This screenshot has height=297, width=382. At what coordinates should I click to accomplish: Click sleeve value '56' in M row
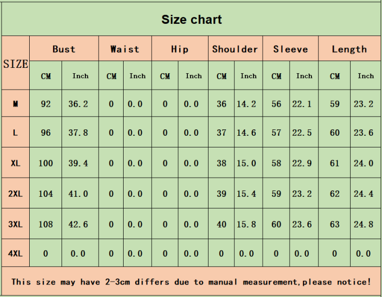point(276,104)
